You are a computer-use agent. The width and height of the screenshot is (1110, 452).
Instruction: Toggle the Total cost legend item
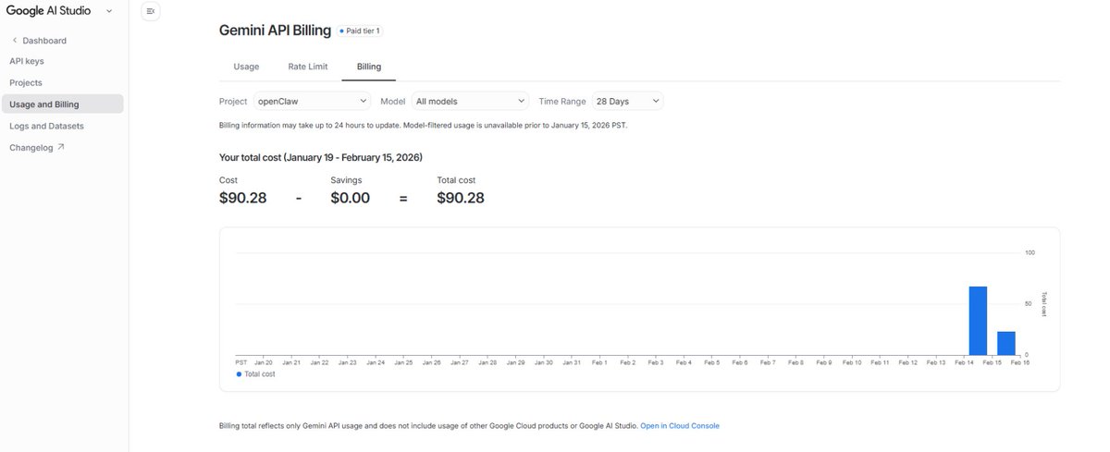click(x=256, y=374)
